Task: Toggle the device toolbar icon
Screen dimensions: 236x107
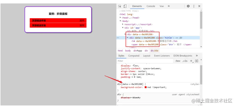Action: pyautogui.click(x=125, y=6)
